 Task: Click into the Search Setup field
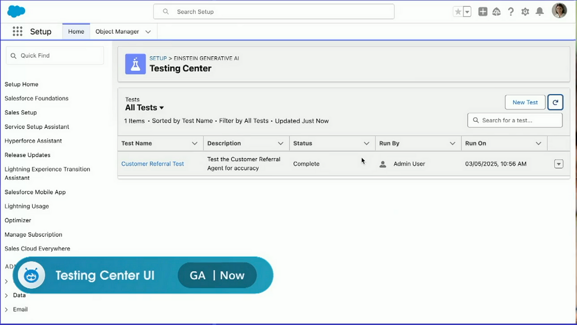click(274, 12)
